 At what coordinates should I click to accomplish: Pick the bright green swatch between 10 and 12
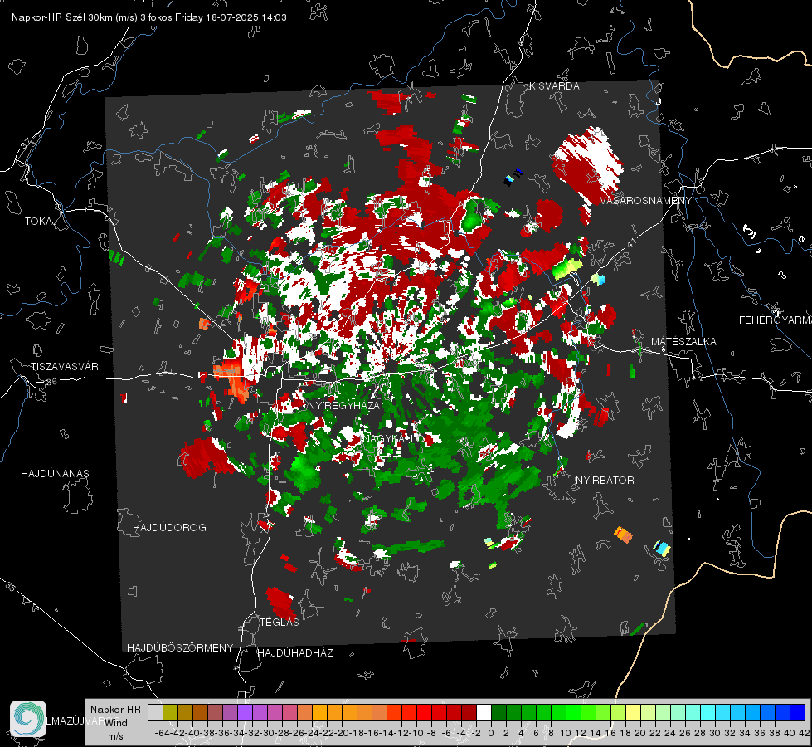(573, 713)
